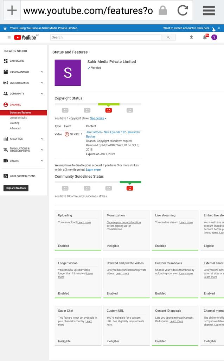This screenshot has width=224, height=361.
Task: Open Upload defaults menu item
Action: [18, 118]
